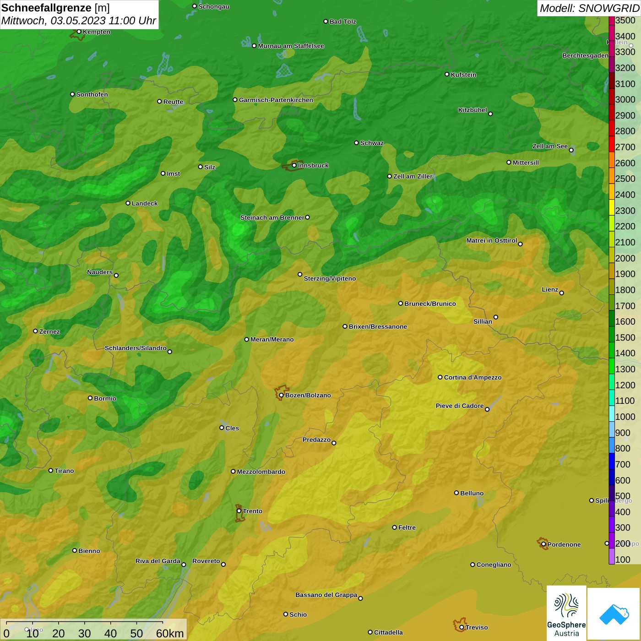Image resolution: width=641 pixels, height=641 pixels.
Task: Click the Tirano label
Action: click(x=64, y=471)
